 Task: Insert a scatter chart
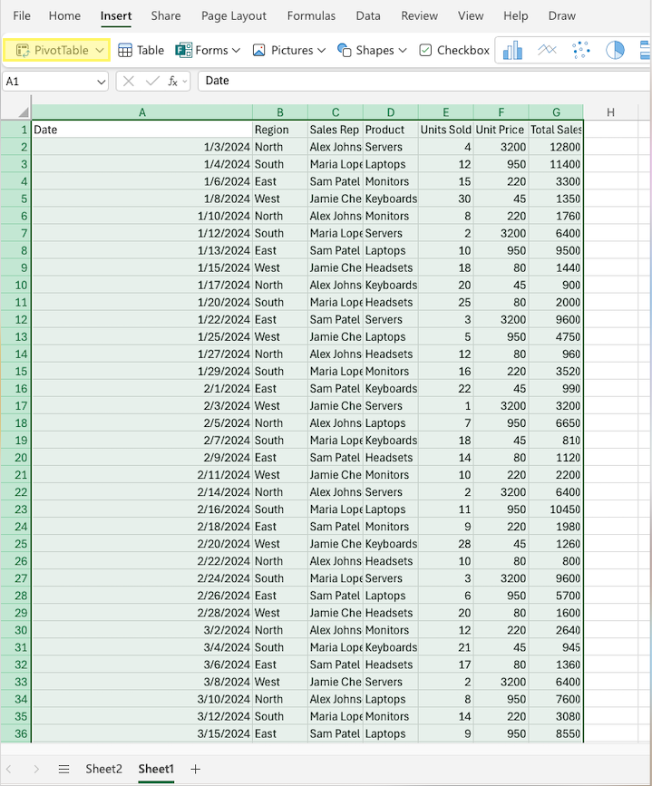pos(580,50)
